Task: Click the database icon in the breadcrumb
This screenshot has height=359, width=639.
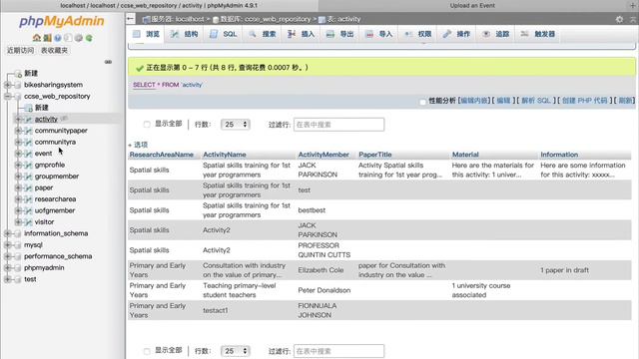Action: 216,20
